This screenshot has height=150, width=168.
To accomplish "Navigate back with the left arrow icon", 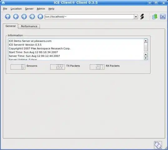I will tap(16, 17).
